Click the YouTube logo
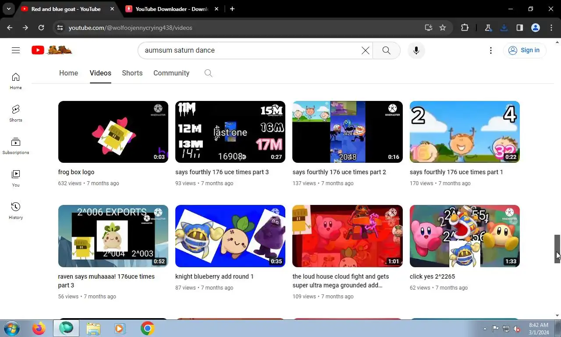 click(52, 50)
